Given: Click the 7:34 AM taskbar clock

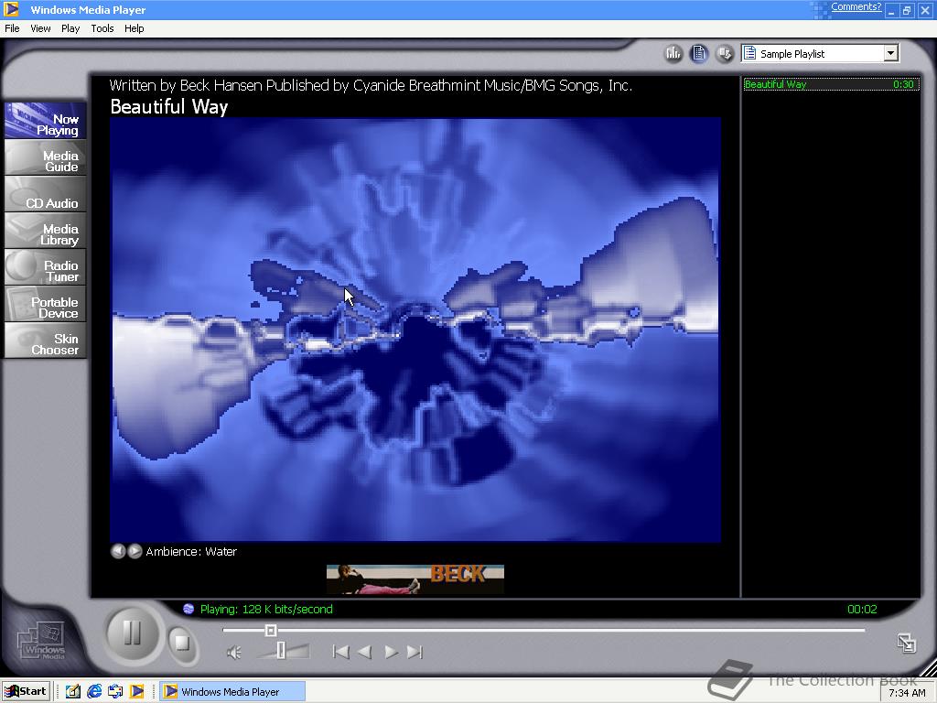Looking at the screenshot, I should point(907,693).
